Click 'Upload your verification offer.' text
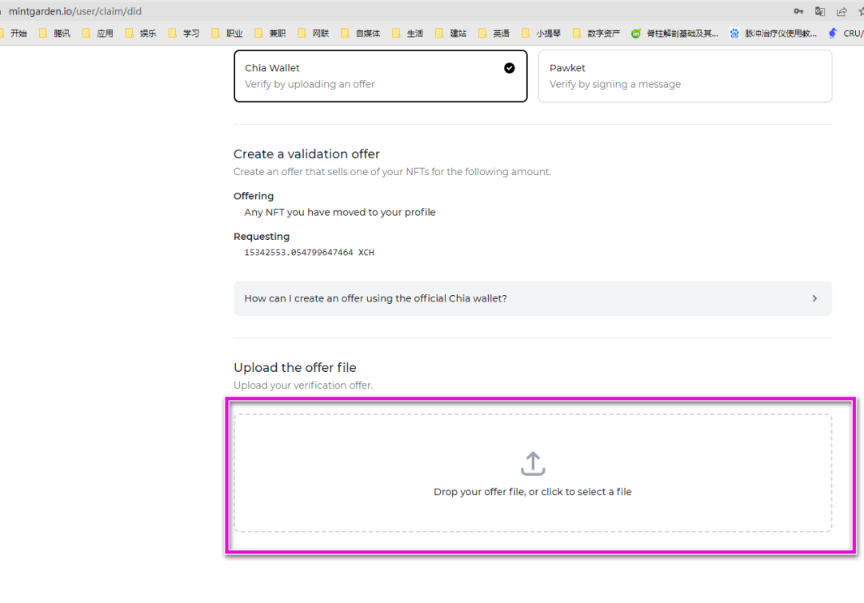 pyautogui.click(x=303, y=385)
